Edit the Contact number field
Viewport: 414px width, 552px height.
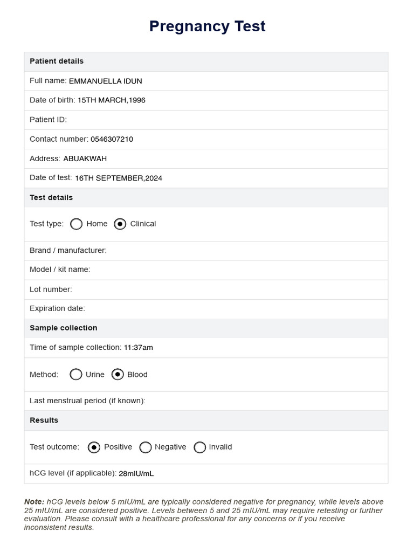point(238,139)
